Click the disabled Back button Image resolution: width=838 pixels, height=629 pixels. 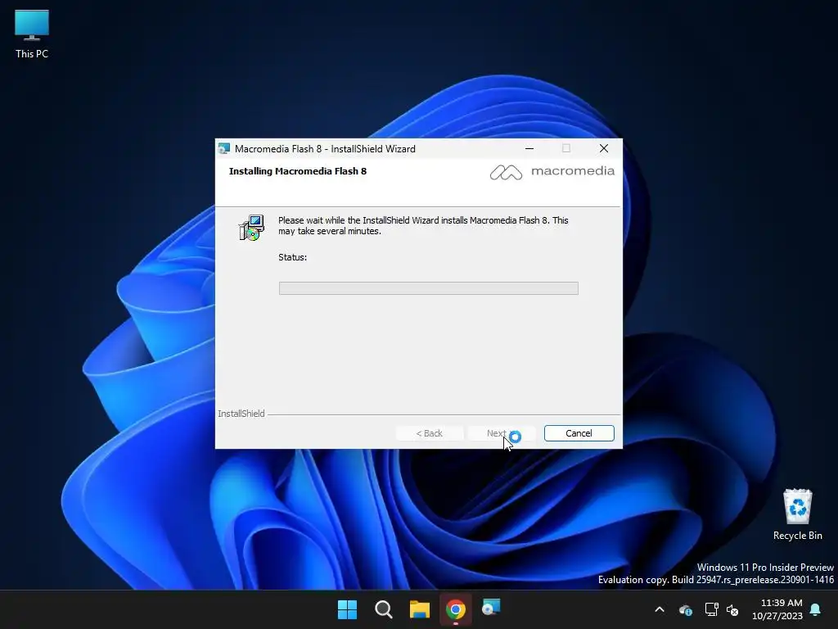pyautogui.click(x=429, y=433)
